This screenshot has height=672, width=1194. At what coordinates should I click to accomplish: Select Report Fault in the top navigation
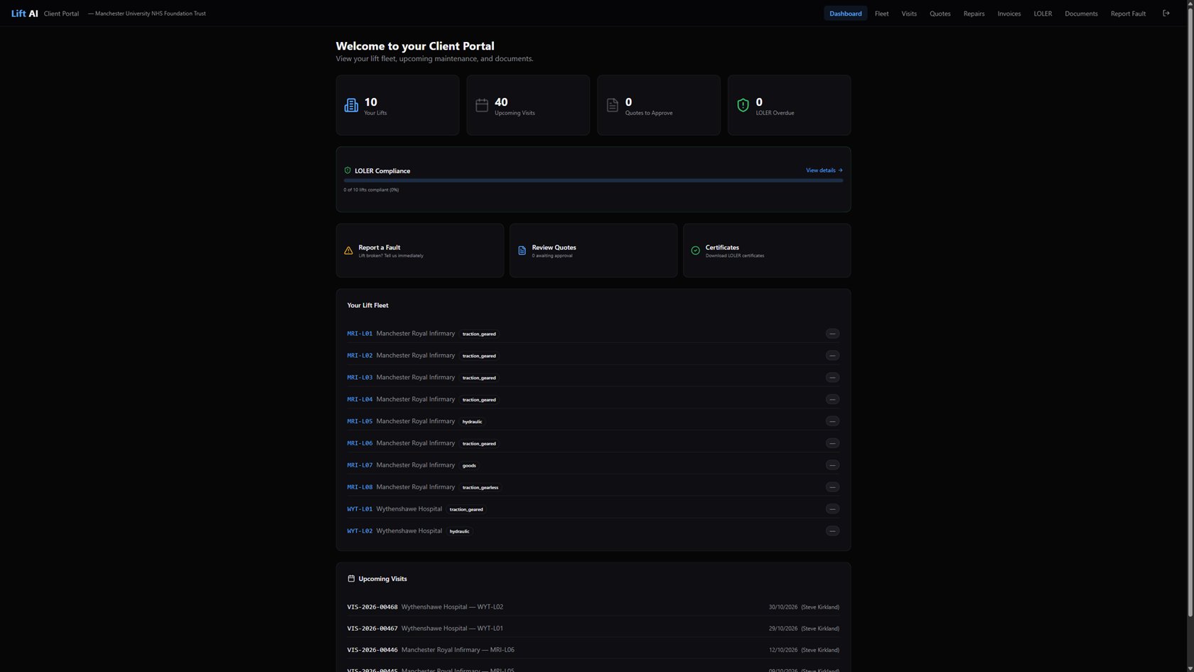click(x=1128, y=14)
